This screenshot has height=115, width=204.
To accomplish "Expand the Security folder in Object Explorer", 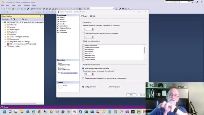I will coord(5,27).
